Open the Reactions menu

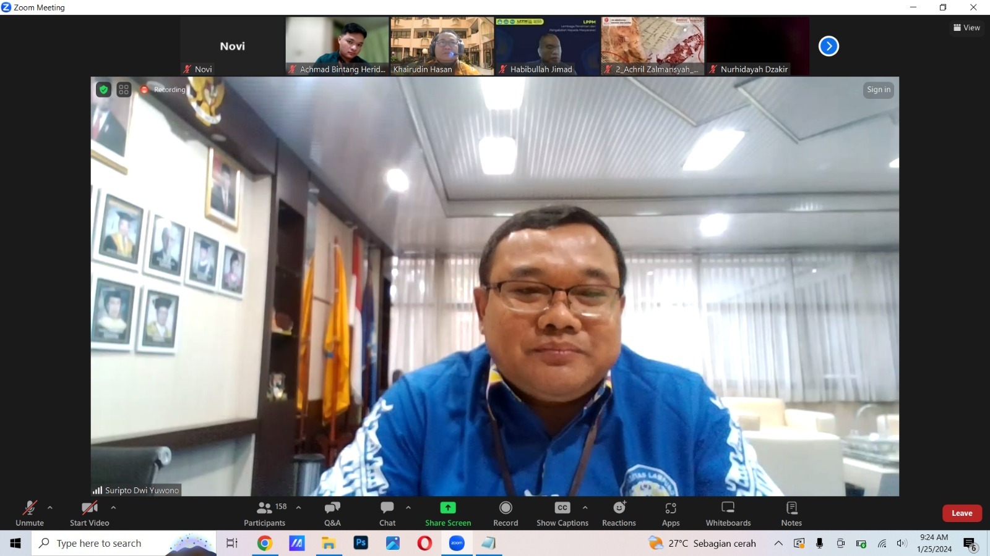tap(619, 513)
